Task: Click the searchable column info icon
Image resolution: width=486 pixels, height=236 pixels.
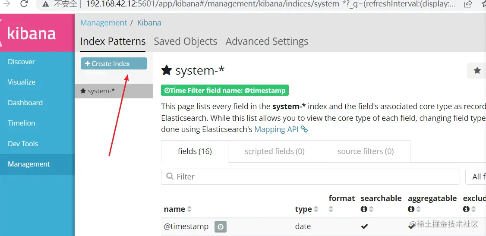Action: pos(364,209)
